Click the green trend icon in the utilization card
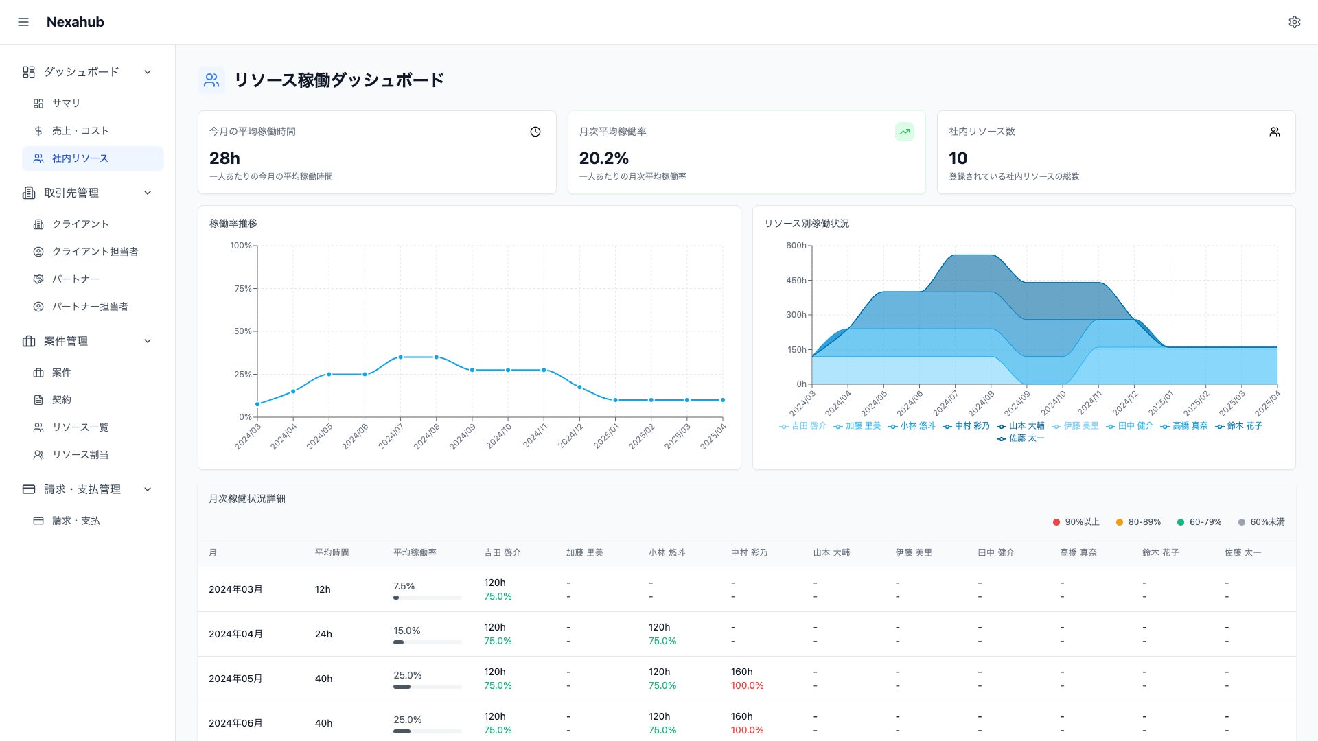 click(x=904, y=132)
